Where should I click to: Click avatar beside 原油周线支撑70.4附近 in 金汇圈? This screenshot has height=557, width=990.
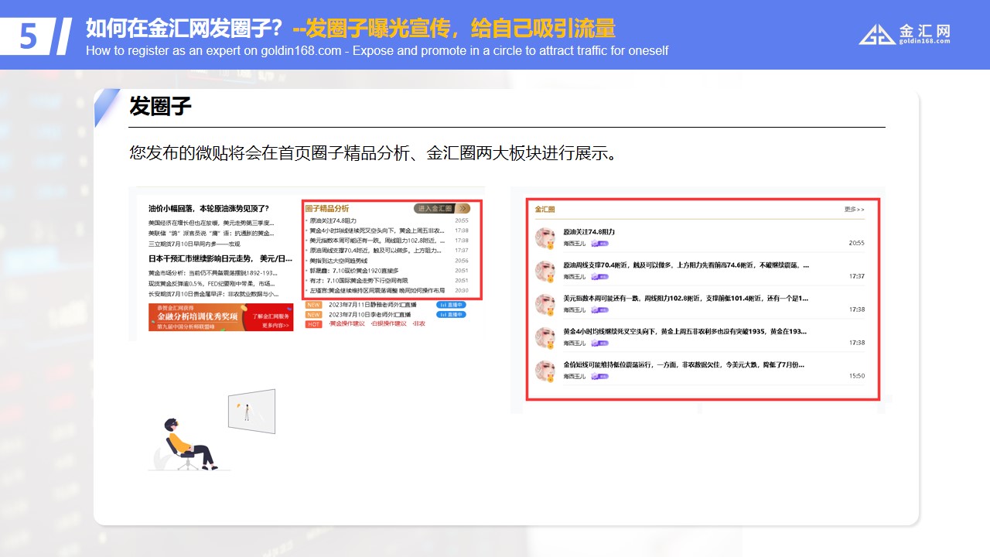(545, 272)
